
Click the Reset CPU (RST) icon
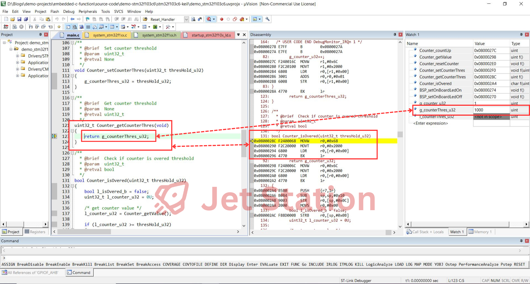6,27
